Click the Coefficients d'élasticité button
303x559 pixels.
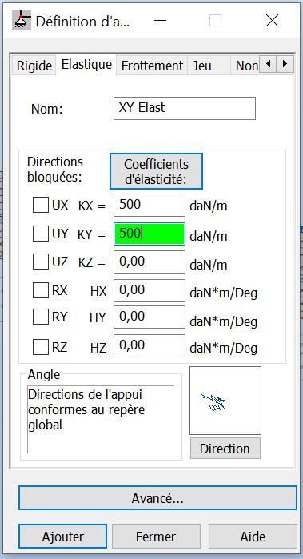coord(156,171)
